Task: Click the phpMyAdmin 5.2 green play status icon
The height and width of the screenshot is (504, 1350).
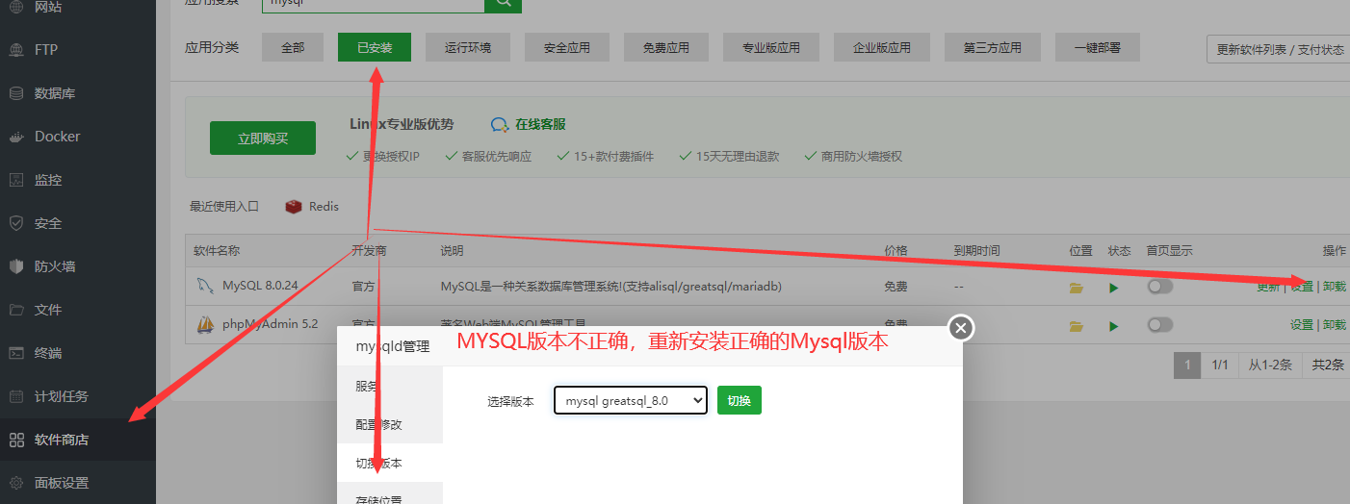Action: [1114, 325]
